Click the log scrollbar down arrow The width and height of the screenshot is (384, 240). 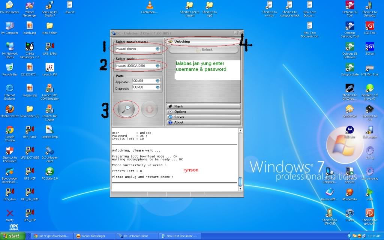point(240,188)
